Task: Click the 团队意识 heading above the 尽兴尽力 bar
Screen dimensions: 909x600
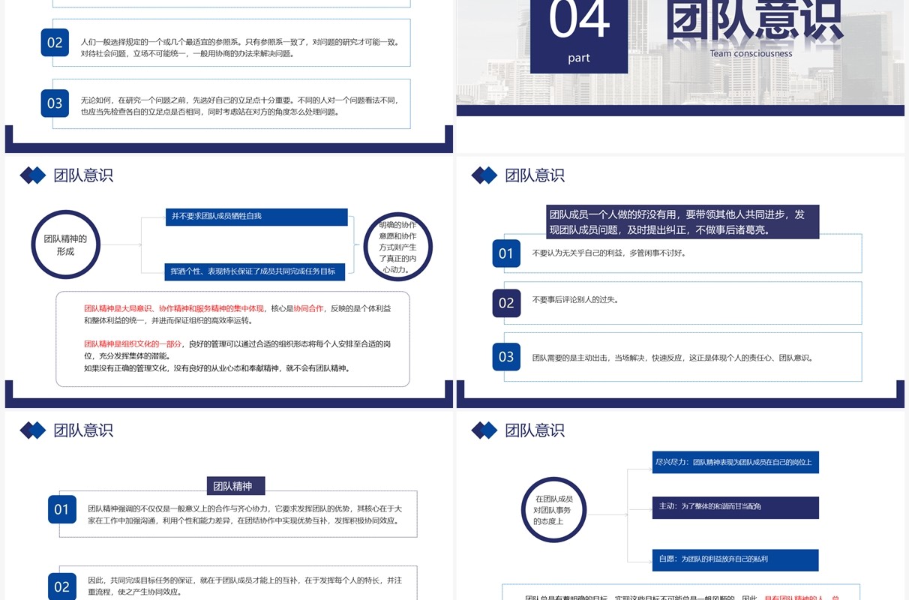Action: tap(535, 430)
